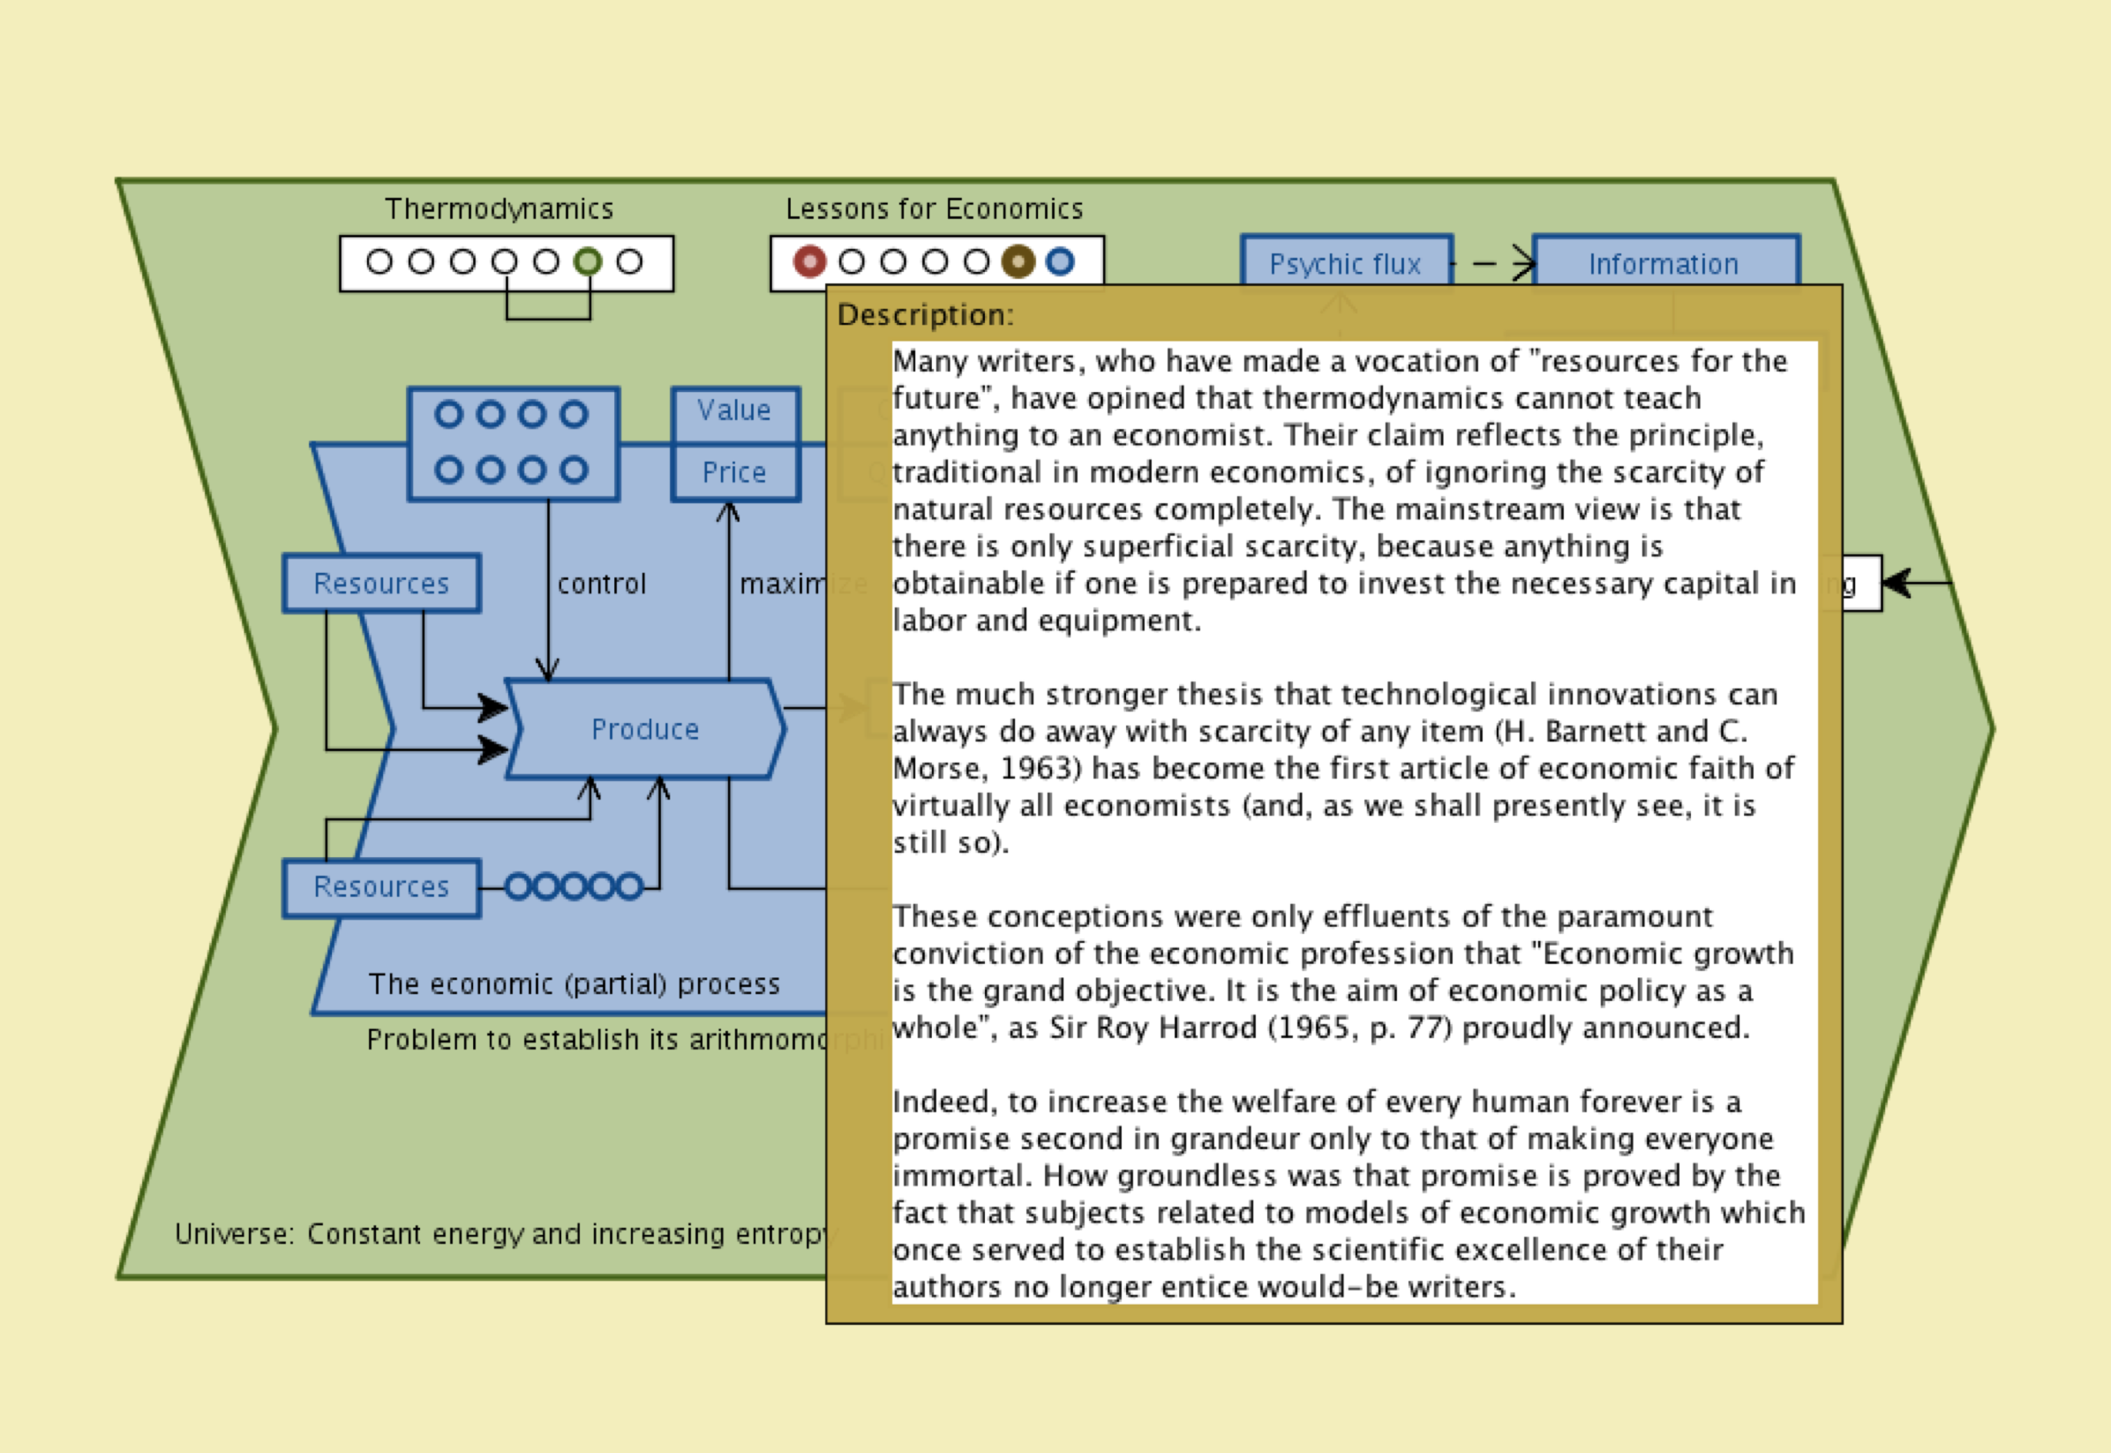2111x1453 pixels.
Task: Select the Produce process shape
Action: click(x=645, y=729)
